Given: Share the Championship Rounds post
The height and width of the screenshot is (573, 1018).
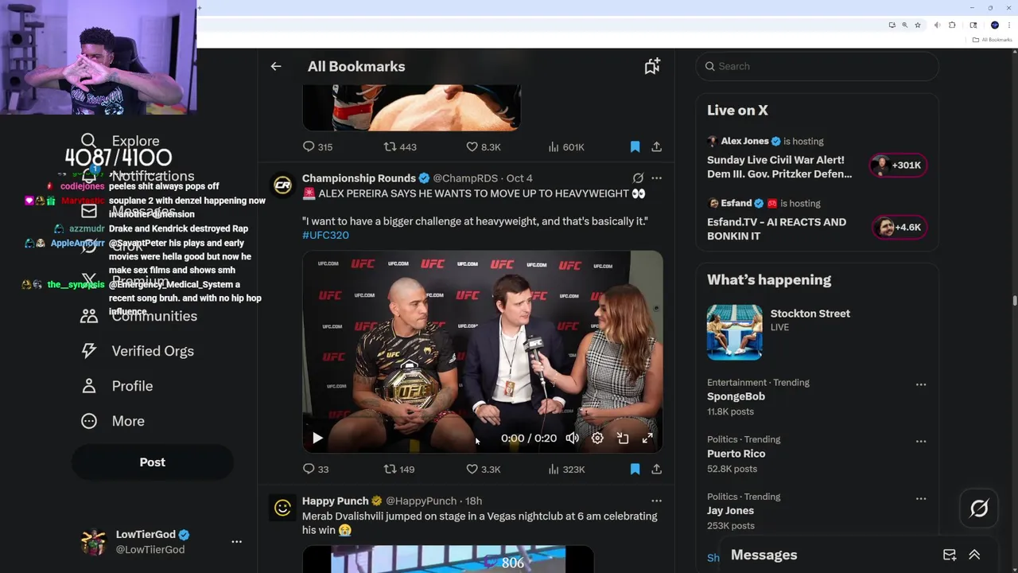Looking at the screenshot, I should pyautogui.click(x=656, y=470).
